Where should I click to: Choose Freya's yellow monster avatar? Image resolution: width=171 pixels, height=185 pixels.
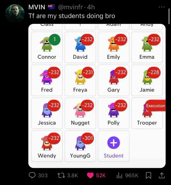80,77
